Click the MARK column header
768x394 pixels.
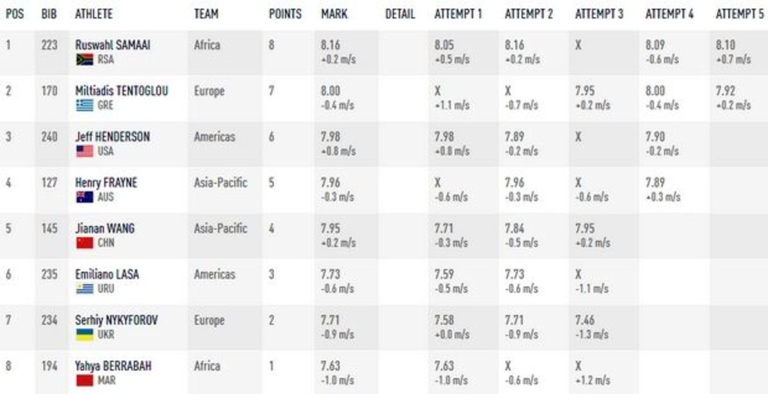tap(334, 14)
